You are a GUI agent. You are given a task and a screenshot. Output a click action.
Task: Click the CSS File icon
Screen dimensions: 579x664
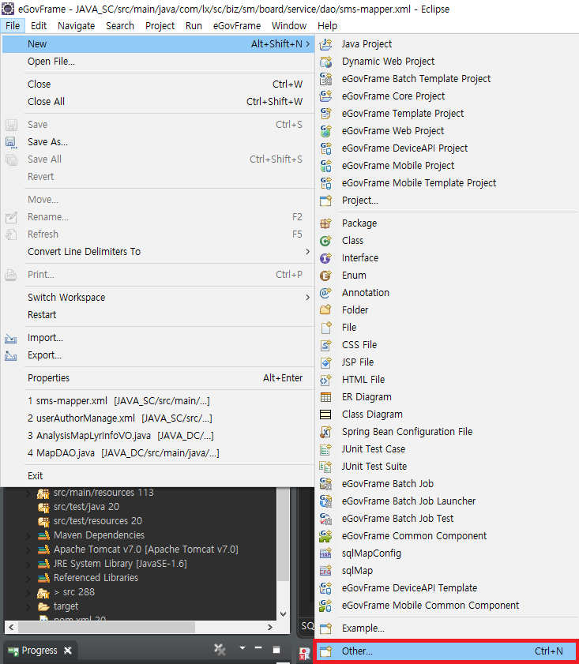coord(325,345)
